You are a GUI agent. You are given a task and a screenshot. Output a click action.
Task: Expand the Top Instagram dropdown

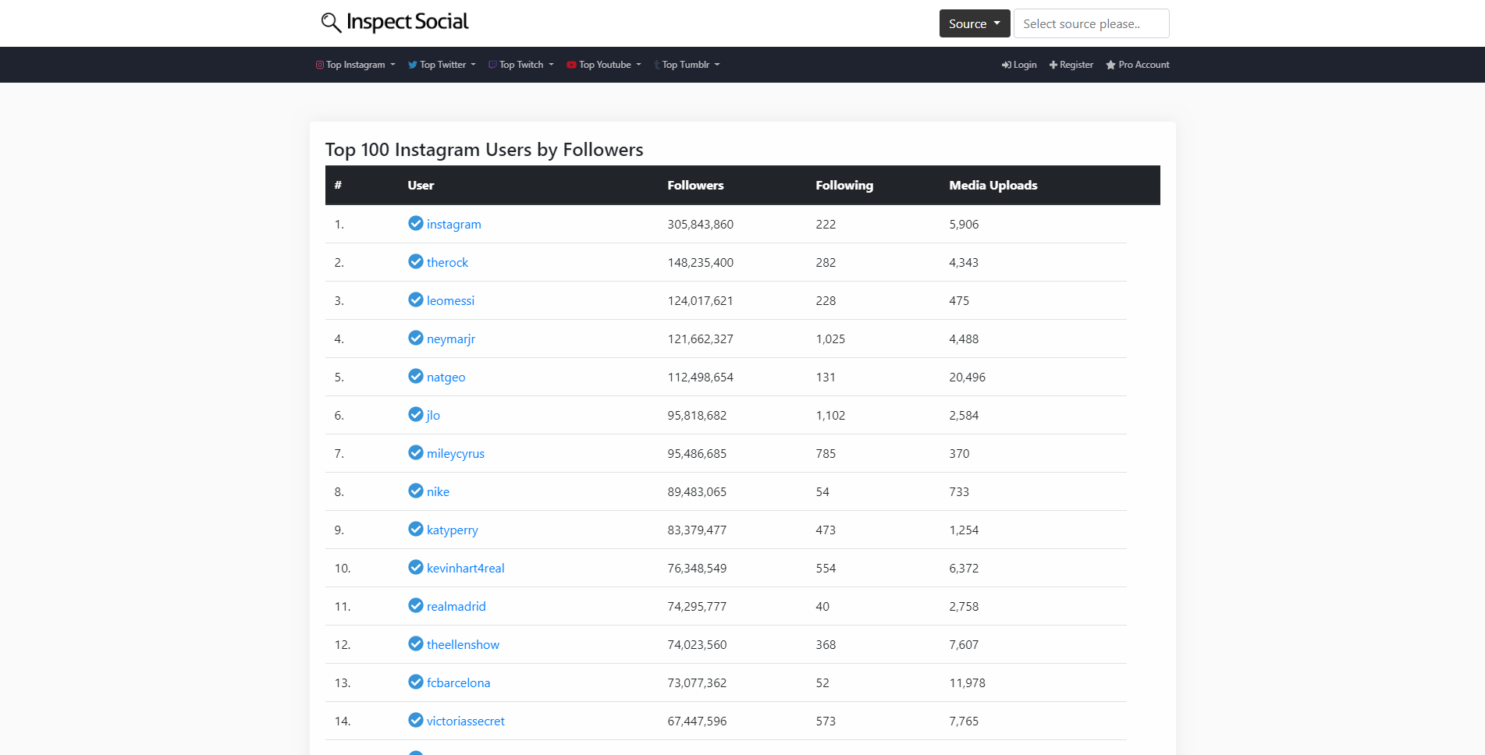355,65
